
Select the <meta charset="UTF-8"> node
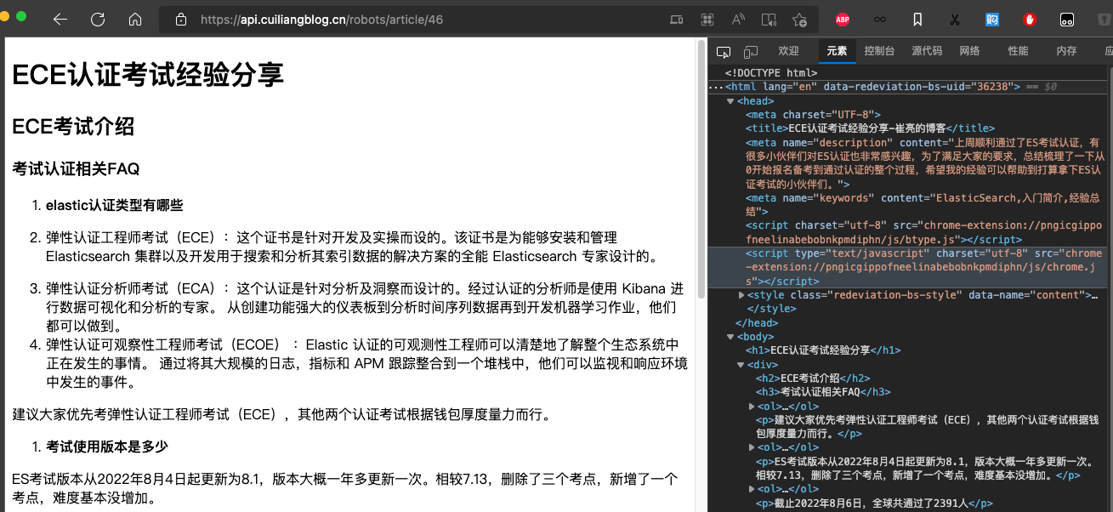[x=813, y=115]
